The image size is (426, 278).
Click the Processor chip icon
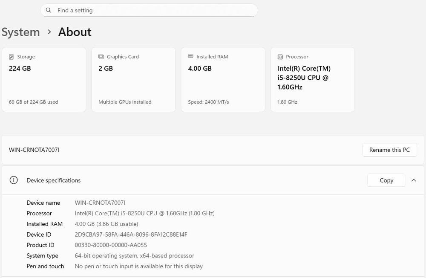[280, 57]
